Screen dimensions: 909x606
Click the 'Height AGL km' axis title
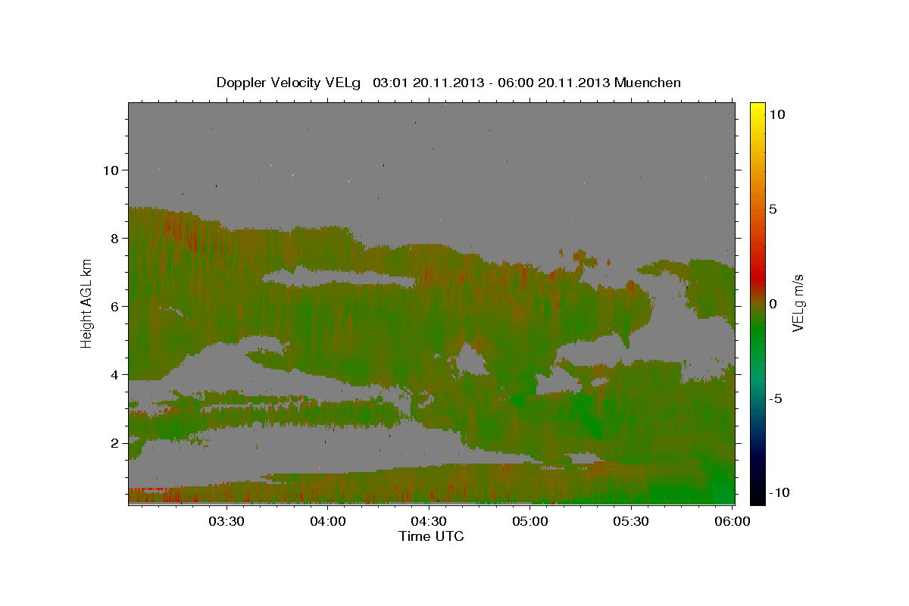coord(86,303)
